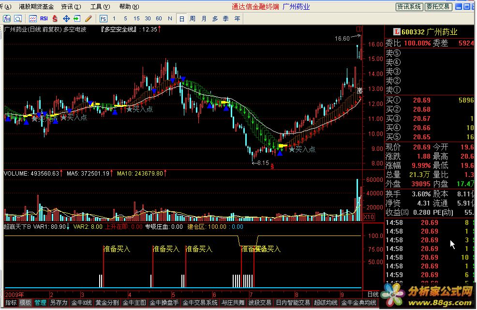This screenshot has width=477, height=310.
Task: Open the wavy-line chart indicator icon
Action: [33, 19]
